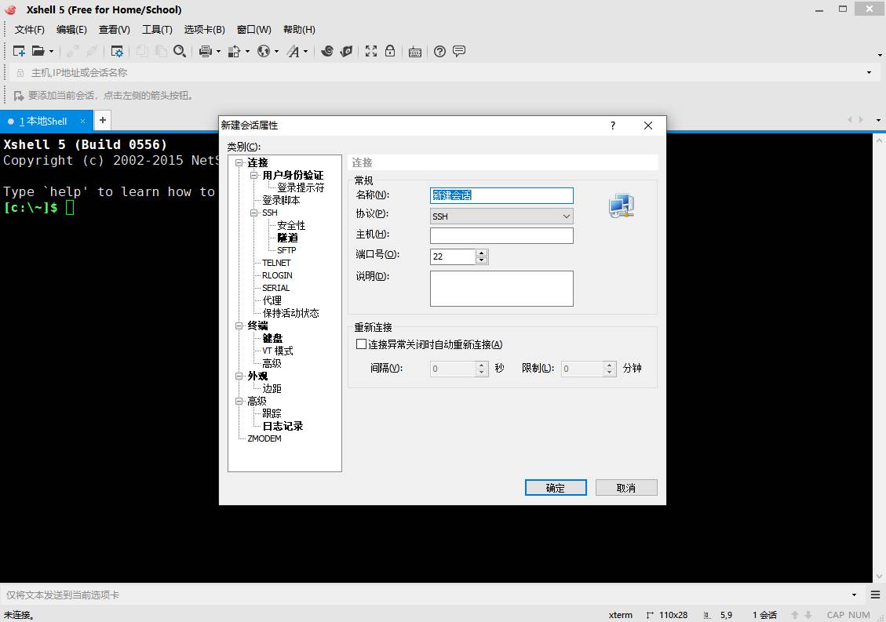
Task: Click the 确定 button
Action: click(556, 488)
